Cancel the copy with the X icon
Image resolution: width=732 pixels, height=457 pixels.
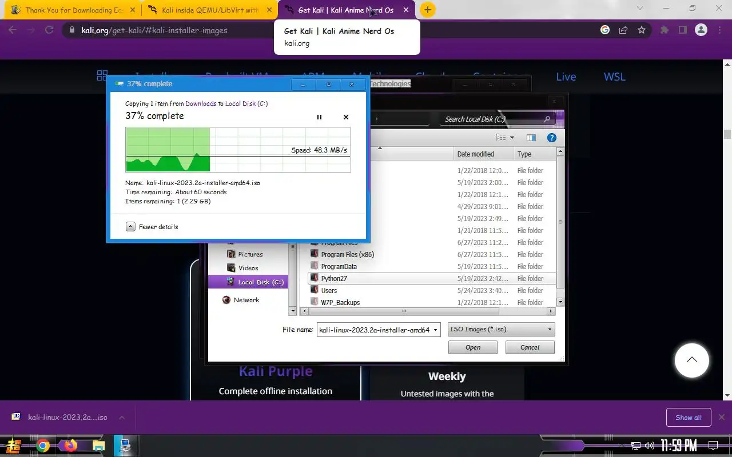point(345,117)
